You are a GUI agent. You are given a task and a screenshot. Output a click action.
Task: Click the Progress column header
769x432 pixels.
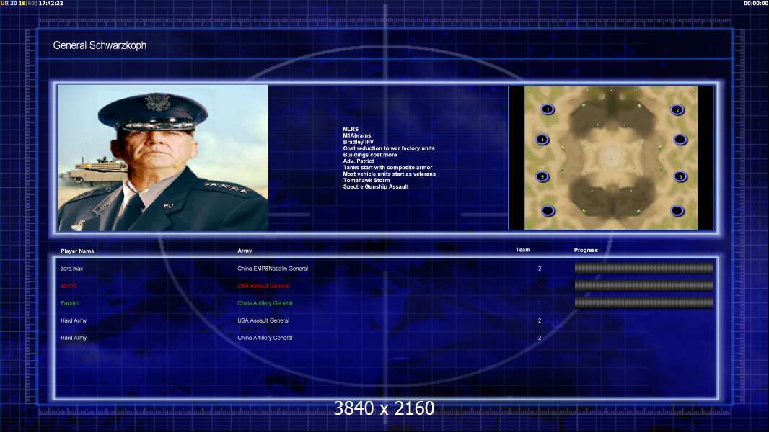click(586, 251)
